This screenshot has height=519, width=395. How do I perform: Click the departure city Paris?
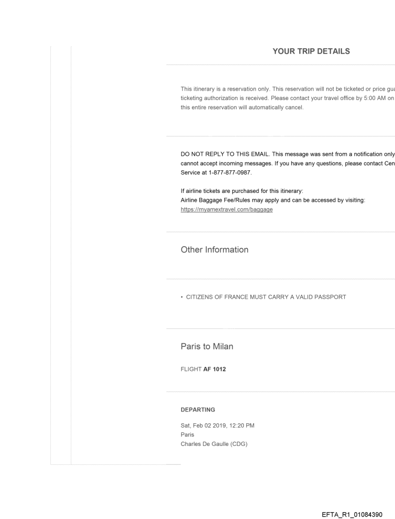coord(186,434)
